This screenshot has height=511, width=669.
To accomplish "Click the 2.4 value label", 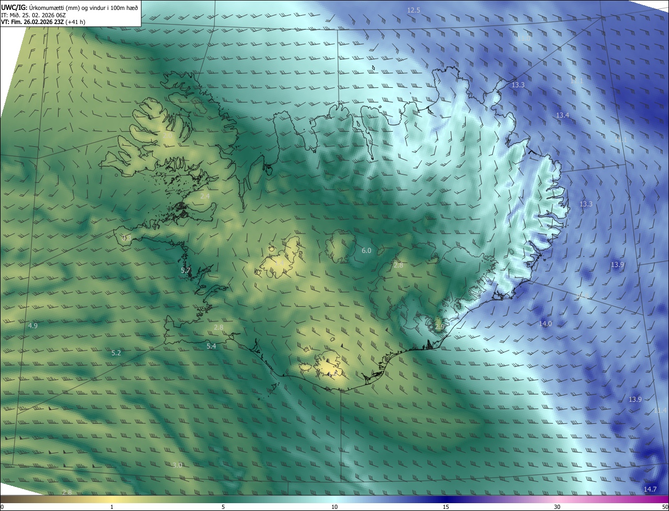I will coord(205,196).
